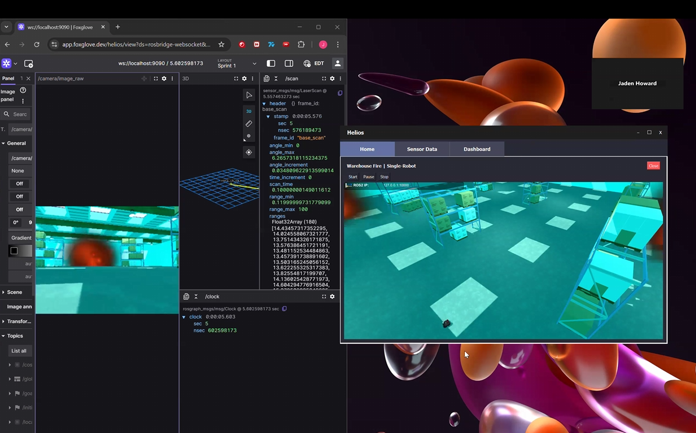Switch to Sensor Data tab in Helios

422,149
